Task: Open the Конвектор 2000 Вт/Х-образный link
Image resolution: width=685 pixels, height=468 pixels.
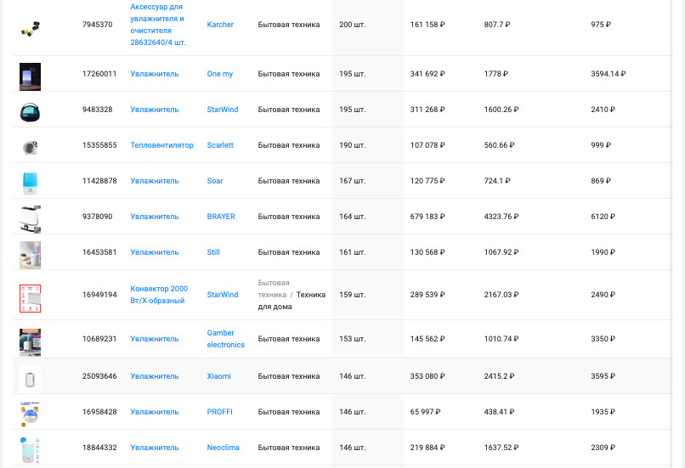Action: coord(159,295)
